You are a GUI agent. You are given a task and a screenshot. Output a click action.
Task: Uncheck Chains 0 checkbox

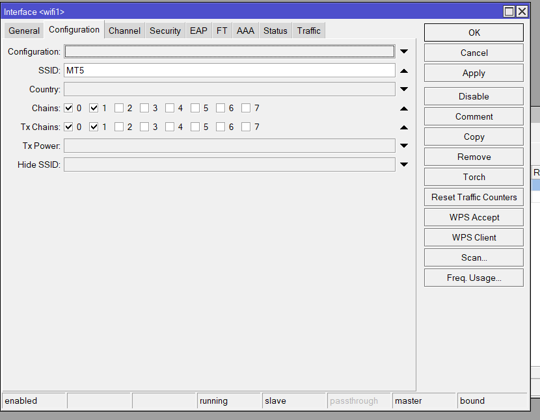coord(68,108)
